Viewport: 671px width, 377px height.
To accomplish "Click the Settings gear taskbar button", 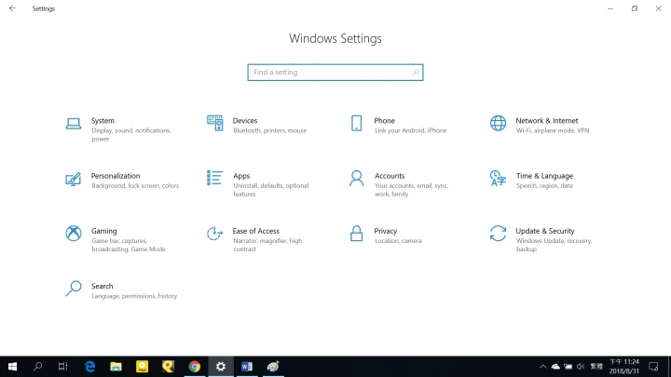I will [221, 367].
